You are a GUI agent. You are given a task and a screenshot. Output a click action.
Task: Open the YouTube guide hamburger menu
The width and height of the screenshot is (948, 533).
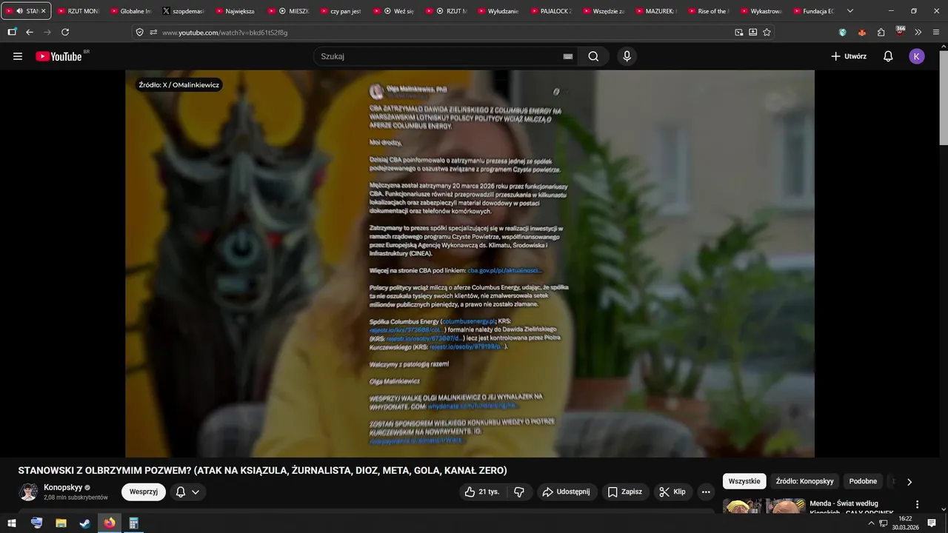18,56
